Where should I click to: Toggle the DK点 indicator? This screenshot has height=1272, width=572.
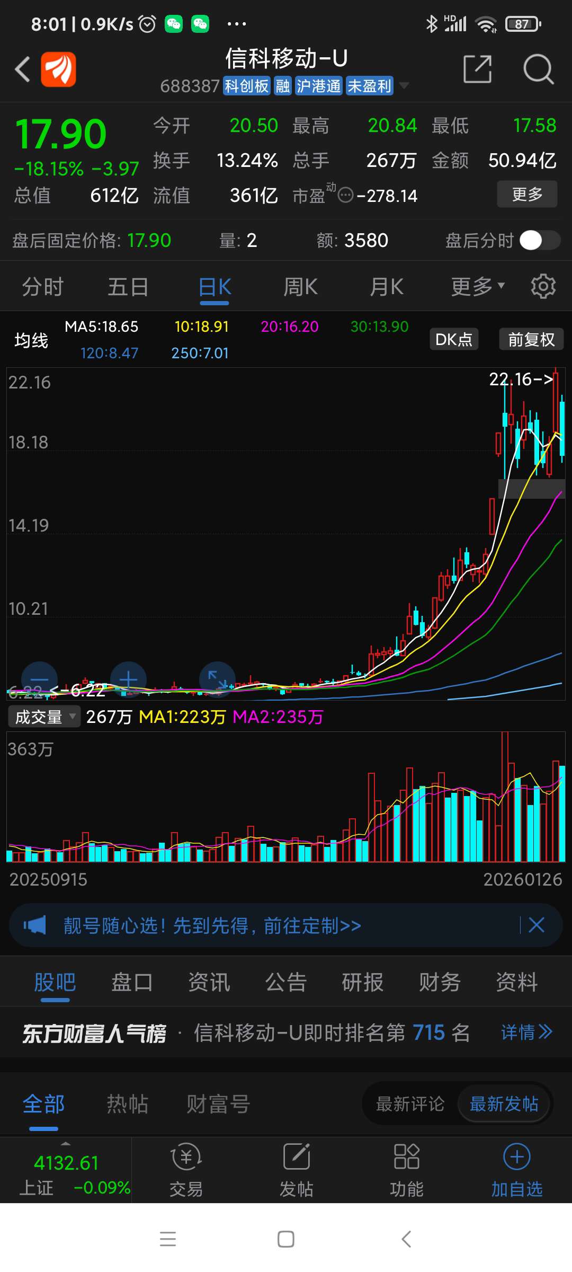coord(454,339)
